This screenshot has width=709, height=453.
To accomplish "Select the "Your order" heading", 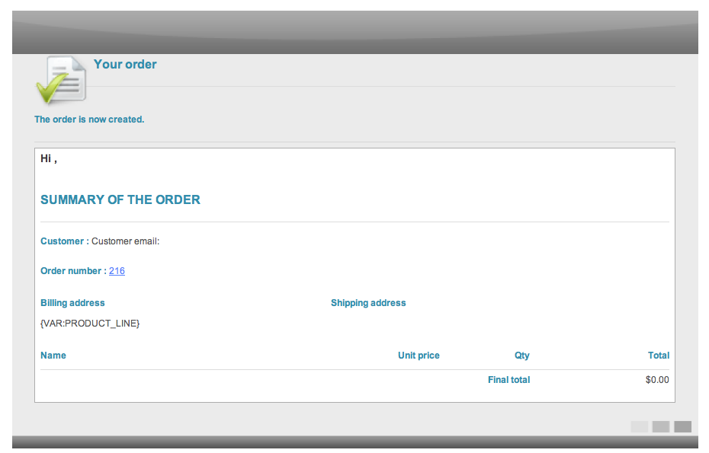I will pos(125,65).
